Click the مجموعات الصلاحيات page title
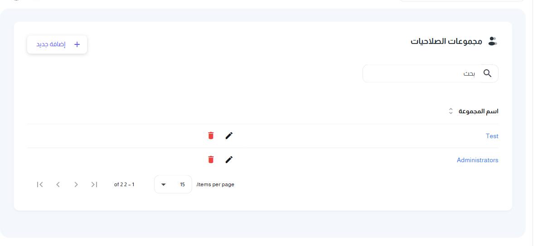This screenshot has height=246, width=542. coord(446,42)
